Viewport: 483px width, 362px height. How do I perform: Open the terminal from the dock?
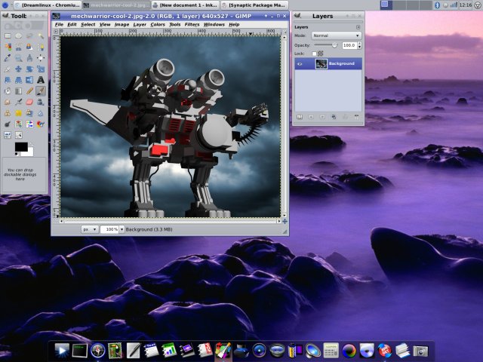pos(80,351)
